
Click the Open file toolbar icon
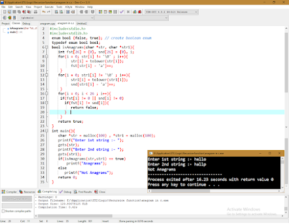tap(9, 12)
